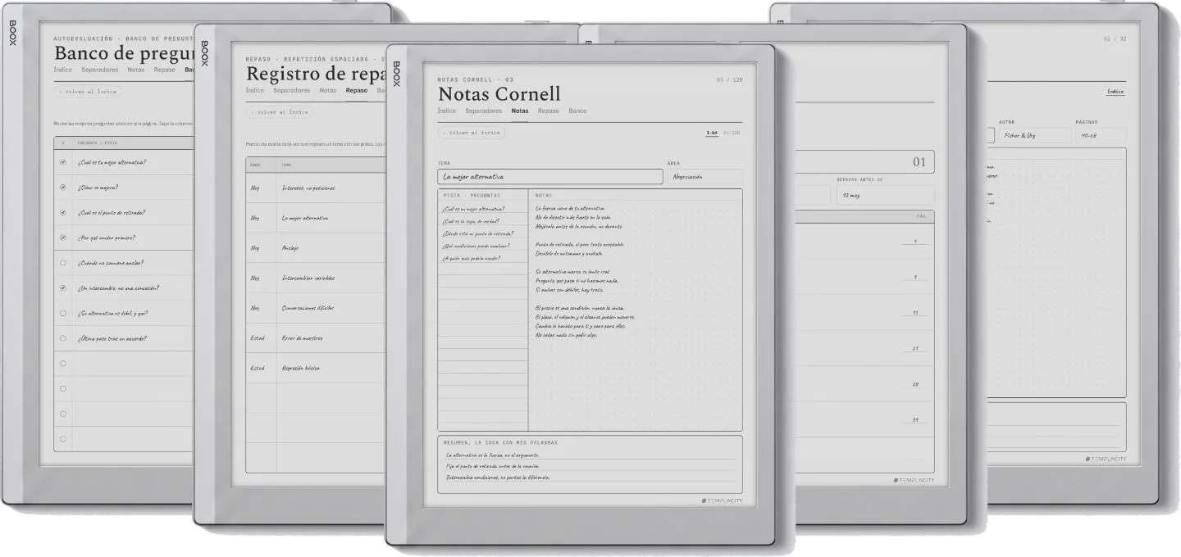Click page number 15 in the Pág. column

pos(914,313)
